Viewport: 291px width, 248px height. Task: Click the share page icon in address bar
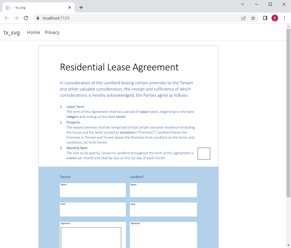(x=244, y=18)
